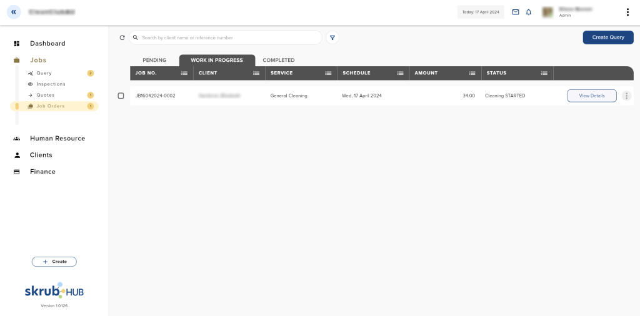This screenshot has width=640, height=316.
Task: Click the JOB NO. column header
Action: click(x=146, y=73)
